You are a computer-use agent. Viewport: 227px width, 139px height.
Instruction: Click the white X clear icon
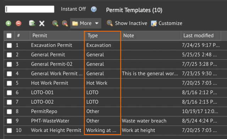click(x=42, y=23)
